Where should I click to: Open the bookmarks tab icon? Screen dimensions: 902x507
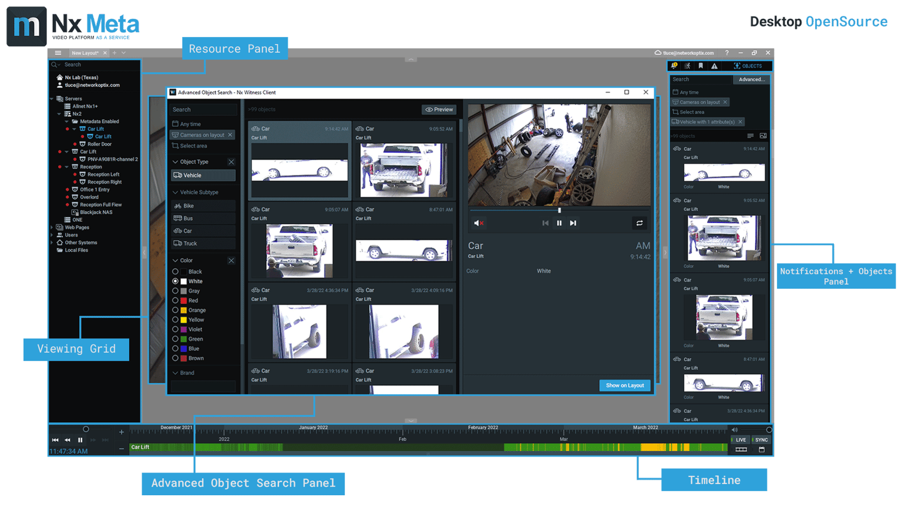[x=701, y=66]
